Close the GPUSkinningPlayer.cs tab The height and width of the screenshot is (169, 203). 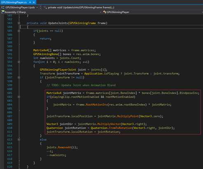pyautogui.click(x=34, y=2)
